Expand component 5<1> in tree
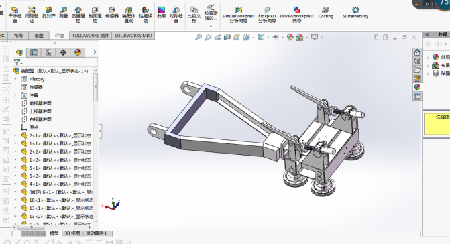The width and height of the screenshot is (450, 244). (15, 168)
